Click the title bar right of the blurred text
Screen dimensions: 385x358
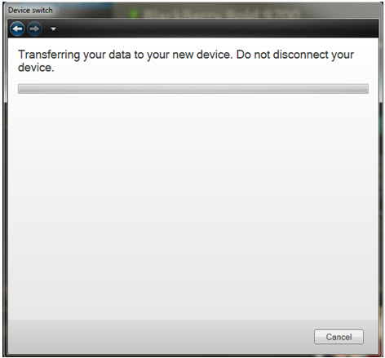(340, 11)
